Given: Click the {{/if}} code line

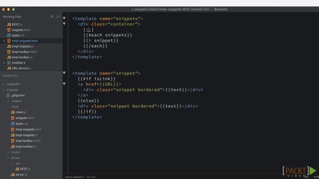Looking at the screenshot, I should pos(87,111).
